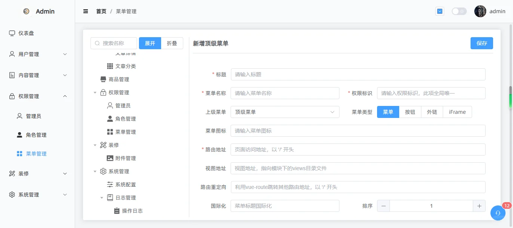Click the 文章分类 grid icon in the tree

pos(110,66)
